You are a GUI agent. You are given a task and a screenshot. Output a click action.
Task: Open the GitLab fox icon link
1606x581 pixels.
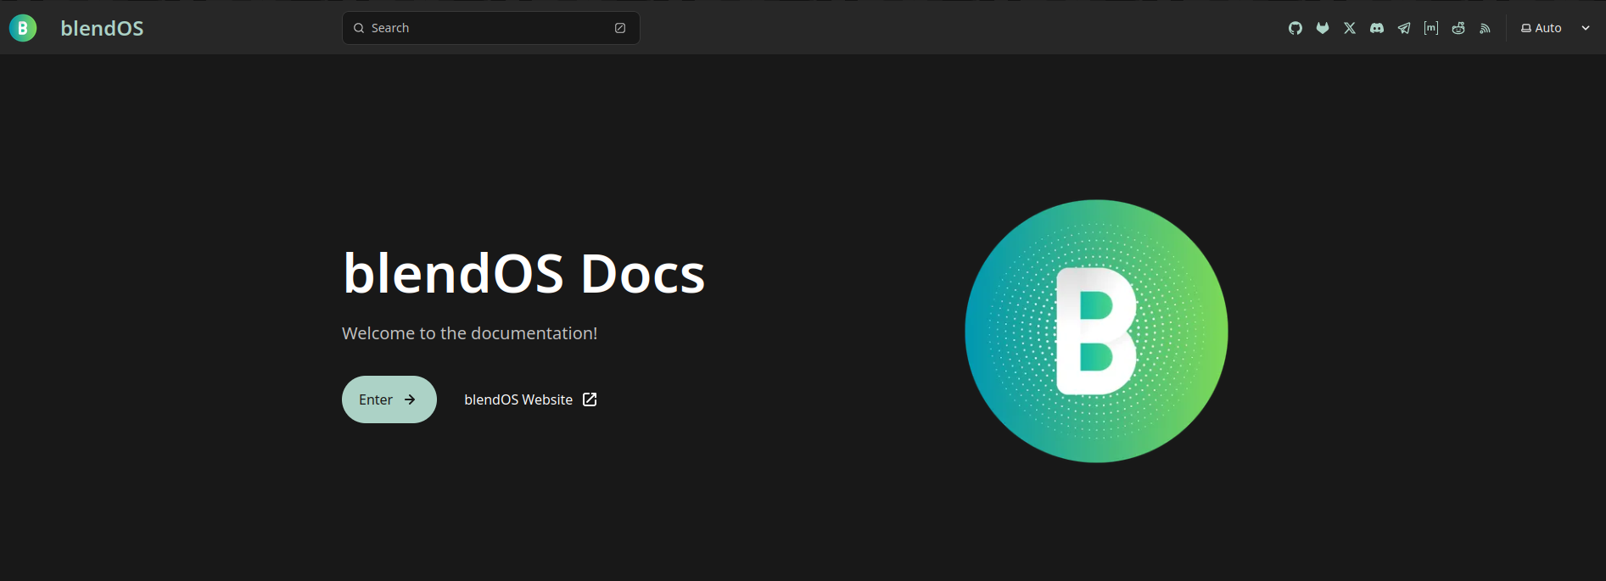tap(1322, 28)
